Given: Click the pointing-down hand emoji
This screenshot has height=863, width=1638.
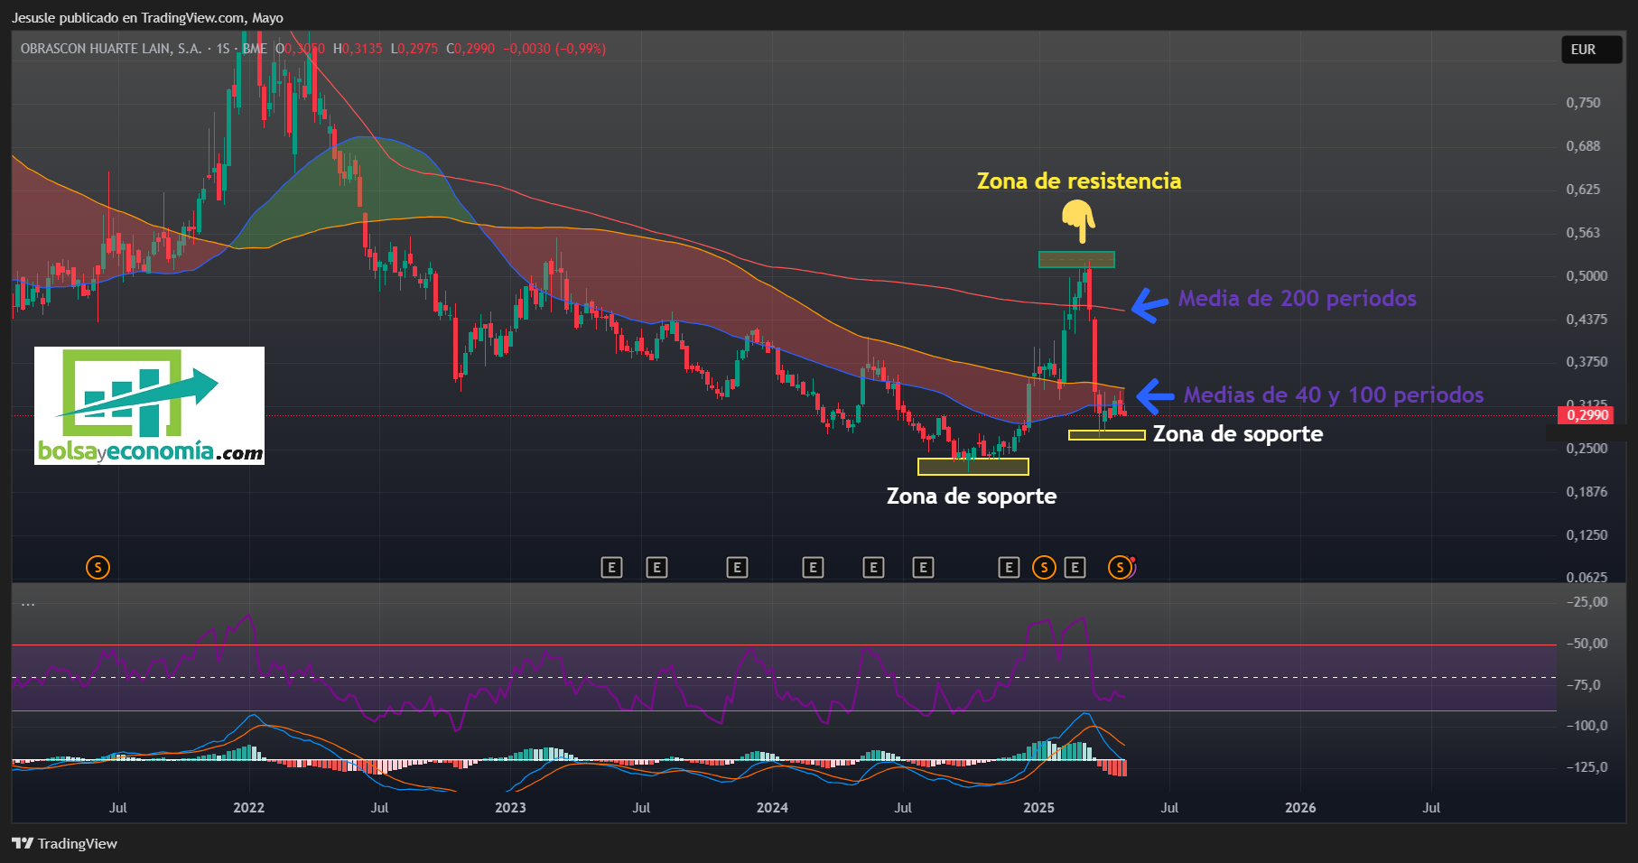Looking at the screenshot, I should [x=1079, y=221].
